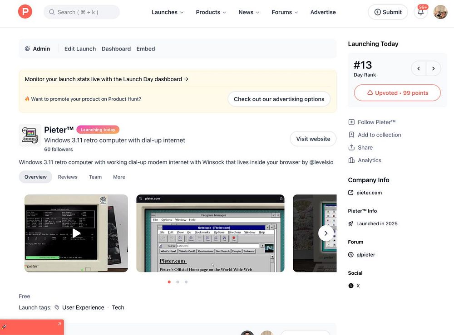
Task: Go to previous ranked launch
Action: pos(419,68)
